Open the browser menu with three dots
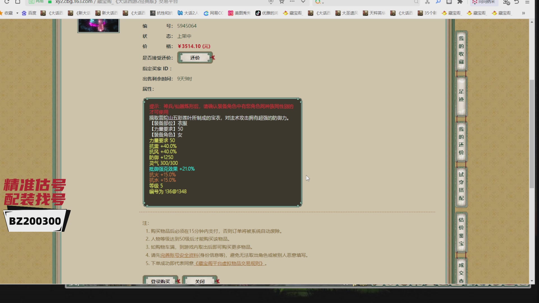Viewport: 539px width, 303px height. coord(292,2)
